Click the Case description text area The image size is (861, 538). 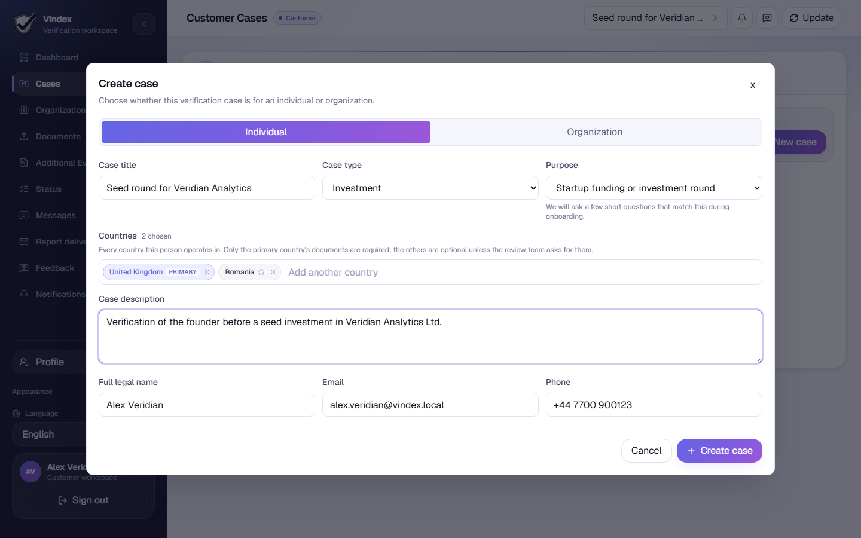click(x=430, y=337)
